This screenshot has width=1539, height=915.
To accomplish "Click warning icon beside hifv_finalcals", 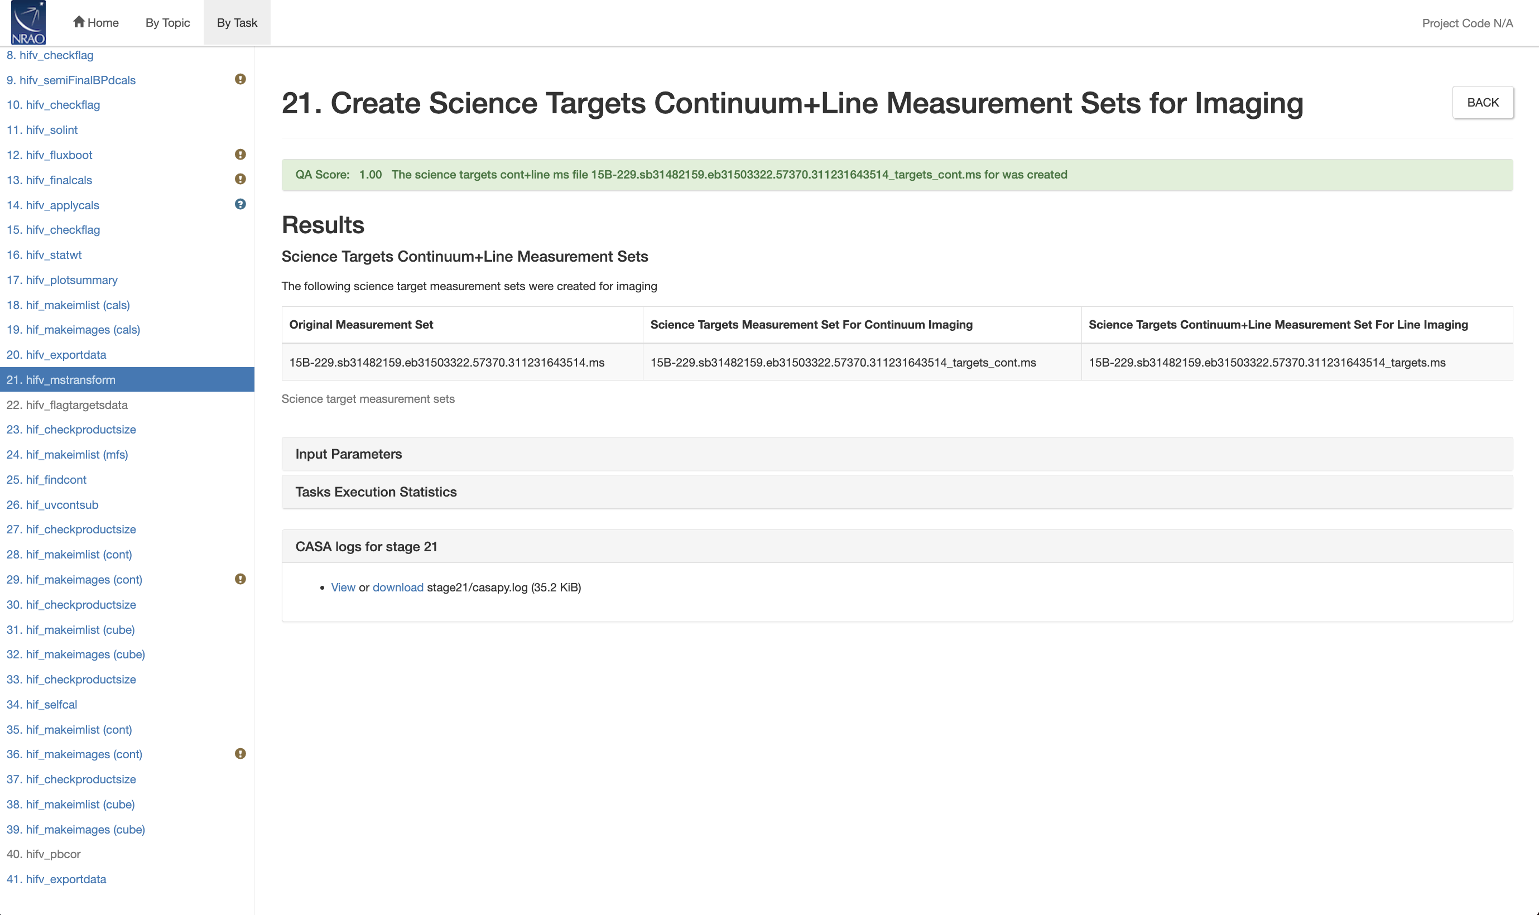I will pyautogui.click(x=241, y=179).
